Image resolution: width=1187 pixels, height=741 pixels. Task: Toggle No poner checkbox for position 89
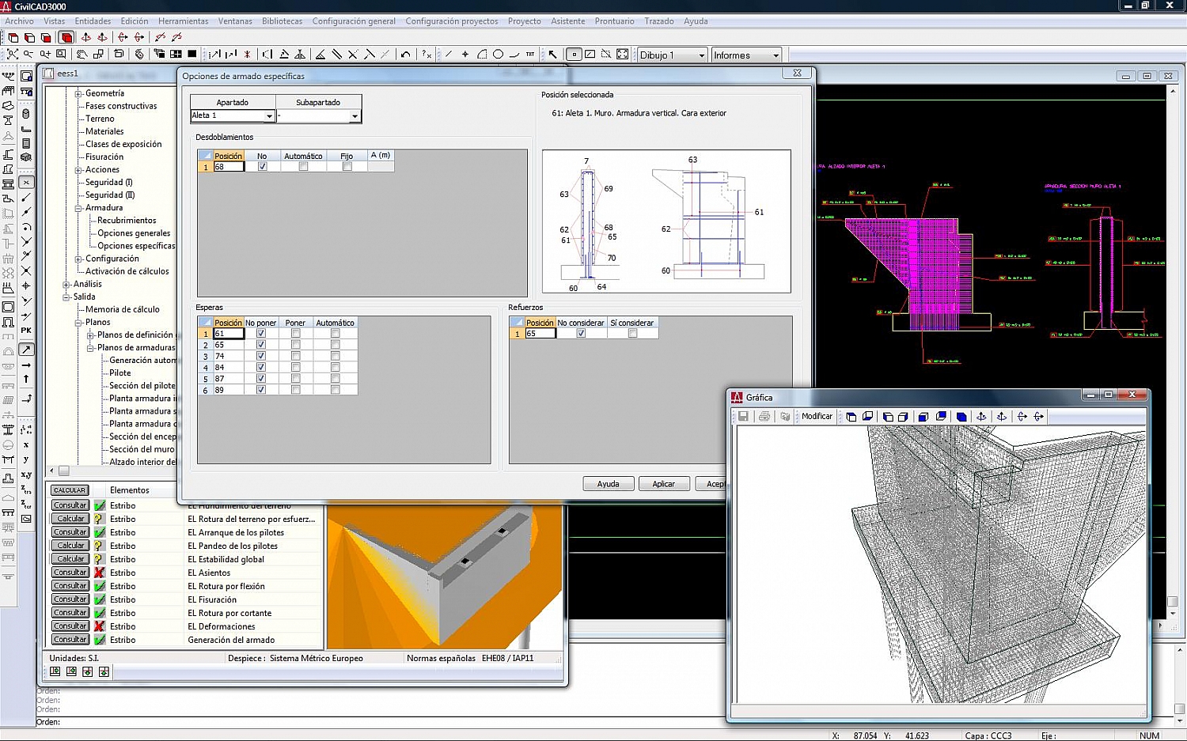click(260, 390)
